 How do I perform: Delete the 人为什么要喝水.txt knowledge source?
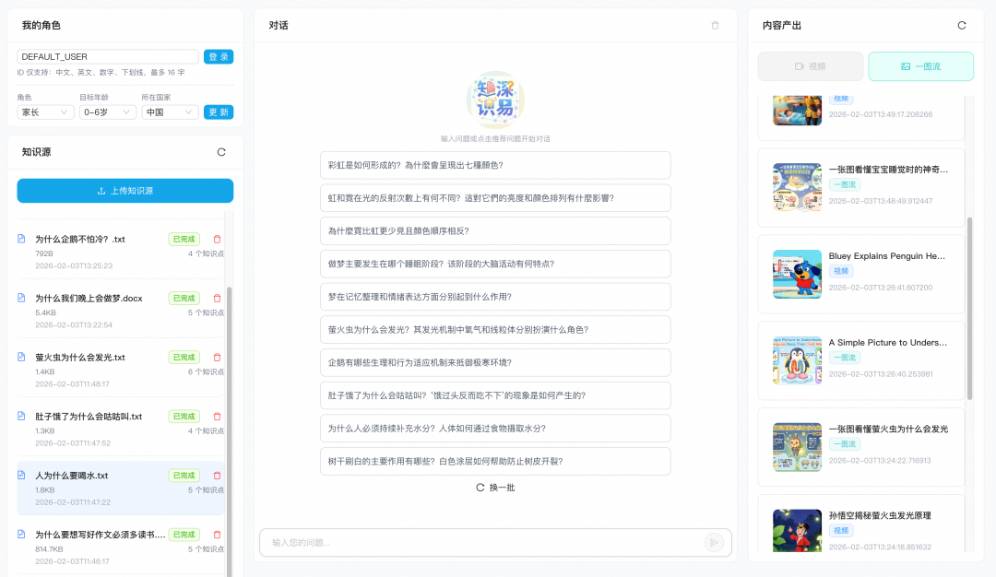point(216,476)
